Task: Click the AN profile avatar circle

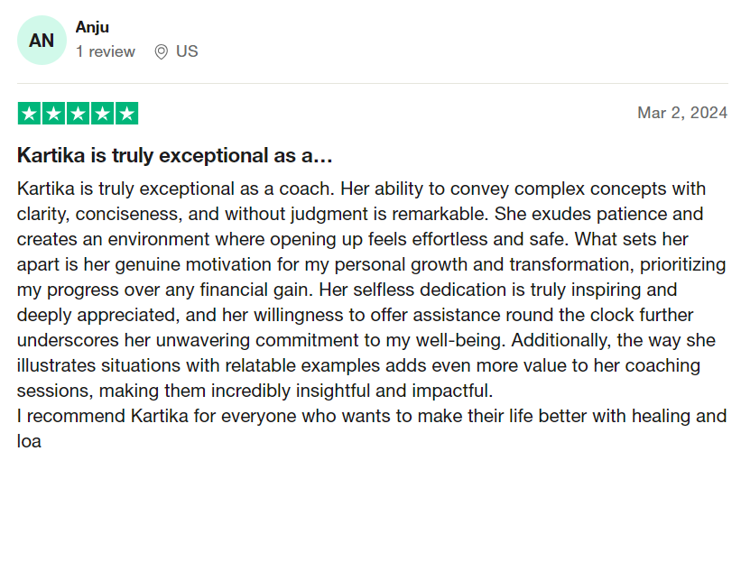Action: [42, 41]
